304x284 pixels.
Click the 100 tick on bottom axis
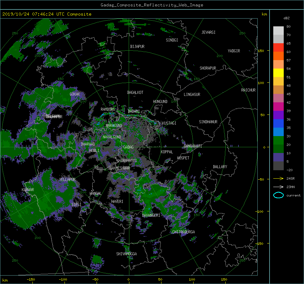[x=192, y=280]
